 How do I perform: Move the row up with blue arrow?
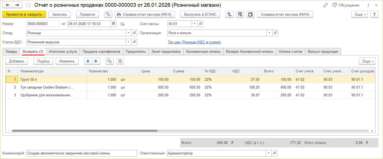pos(88,61)
